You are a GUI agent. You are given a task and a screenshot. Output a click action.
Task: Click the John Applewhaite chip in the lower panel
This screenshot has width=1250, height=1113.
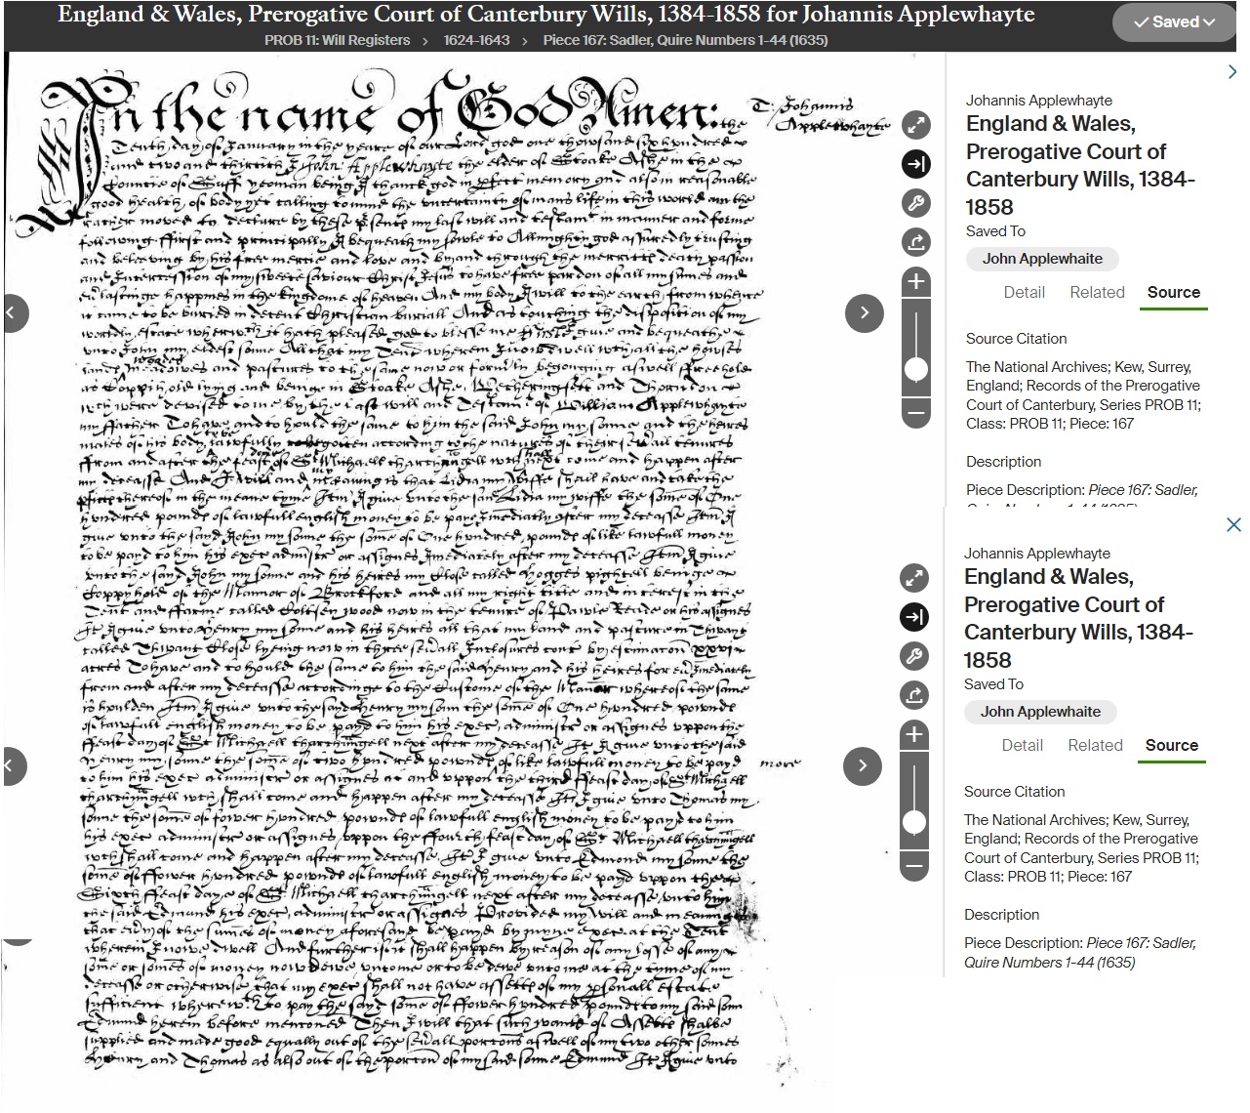coord(1040,712)
